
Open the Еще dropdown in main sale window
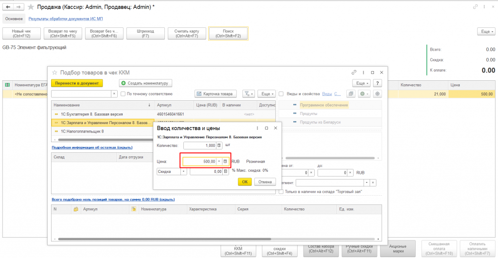pos(486,32)
